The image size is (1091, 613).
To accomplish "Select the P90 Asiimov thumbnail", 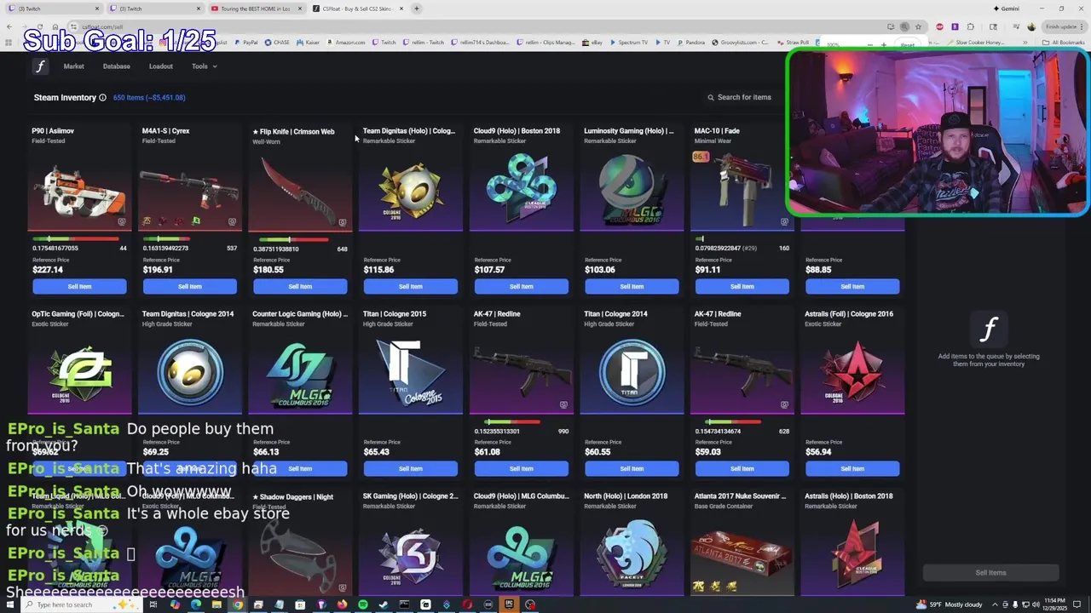I will pyautogui.click(x=78, y=190).
